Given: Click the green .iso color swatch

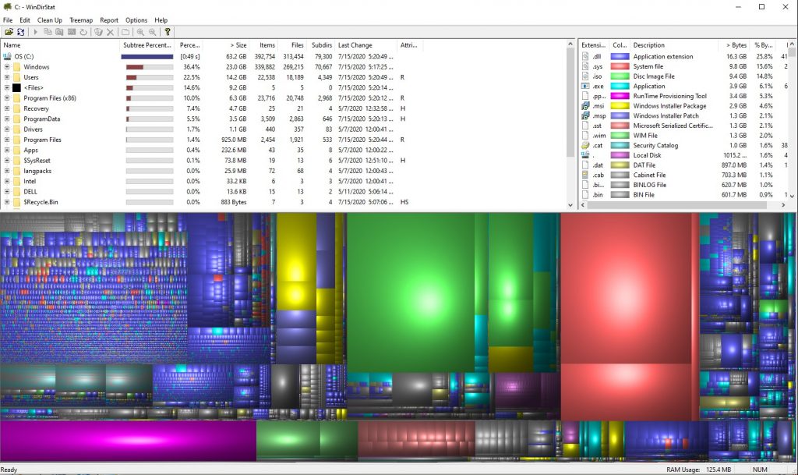Looking at the screenshot, I should click(x=620, y=76).
